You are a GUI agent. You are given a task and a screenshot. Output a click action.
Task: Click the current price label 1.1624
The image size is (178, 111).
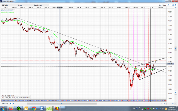(x=170, y=64)
